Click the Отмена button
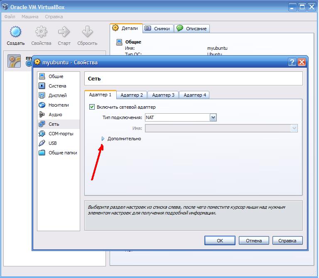The height and width of the screenshot is (278, 319). click(254, 241)
